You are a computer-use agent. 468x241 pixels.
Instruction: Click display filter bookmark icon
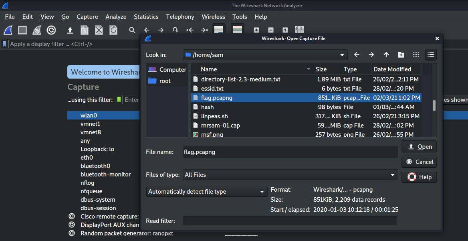coord(4,44)
